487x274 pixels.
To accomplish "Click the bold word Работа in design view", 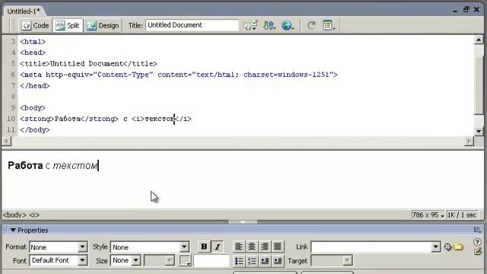I will [25, 165].
